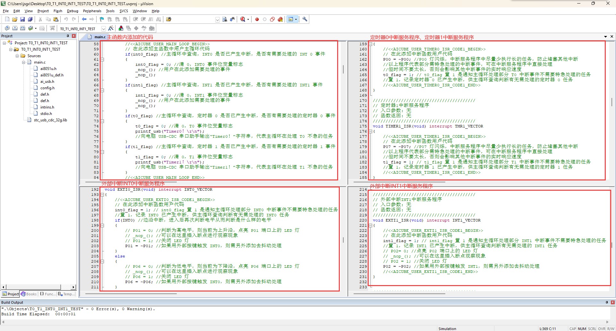
Task: Collapse the Sources group in project tree
Action: click(x=17, y=56)
